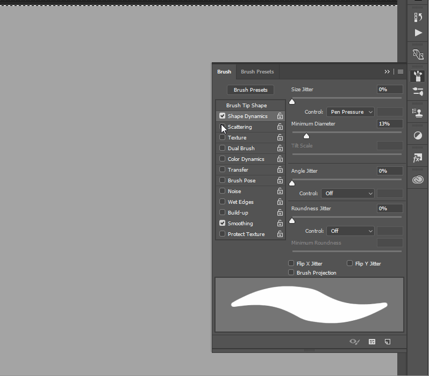The image size is (429, 376).
Task: Create a new brush icon
Action: point(388,342)
